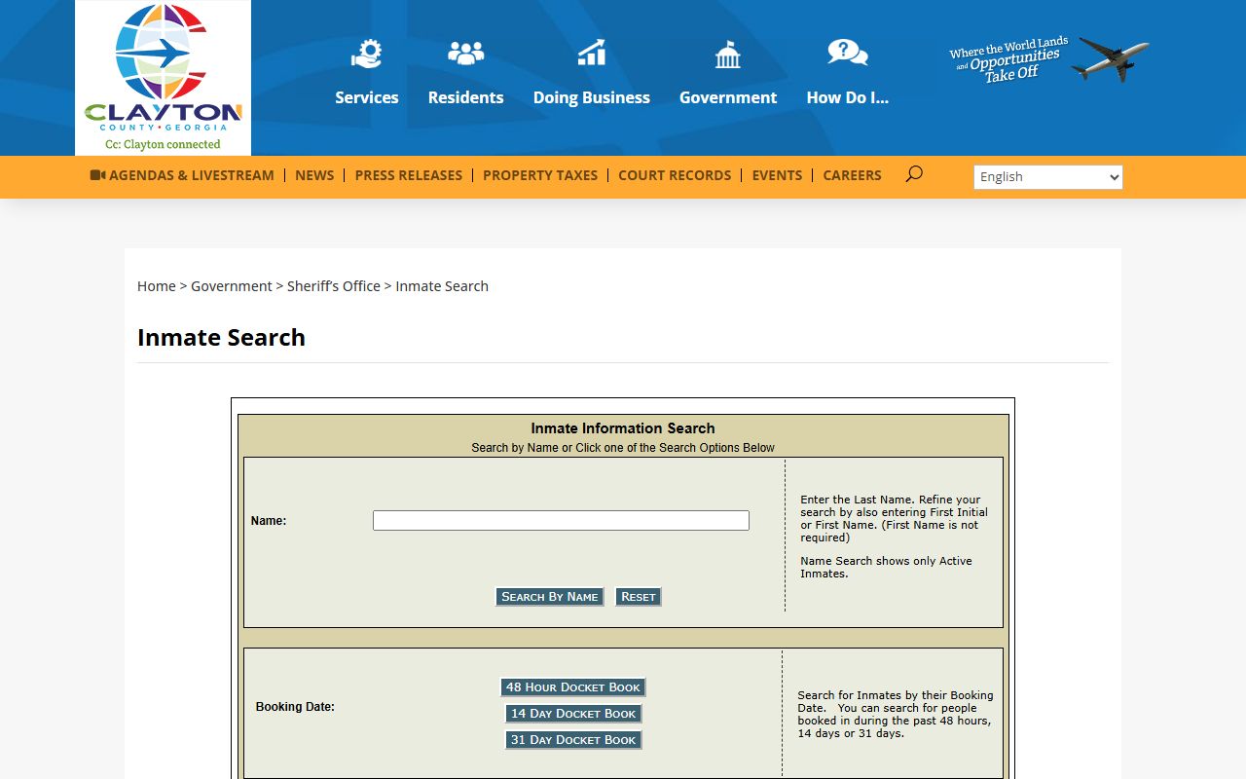The width and height of the screenshot is (1246, 779).
Task: Open the 31 Day Docket Book
Action: [572, 740]
